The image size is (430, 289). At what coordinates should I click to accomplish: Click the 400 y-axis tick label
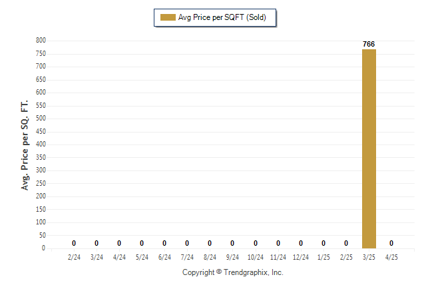click(x=41, y=144)
